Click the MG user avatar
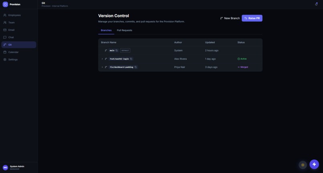The image size is (323, 173). pos(5,167)
